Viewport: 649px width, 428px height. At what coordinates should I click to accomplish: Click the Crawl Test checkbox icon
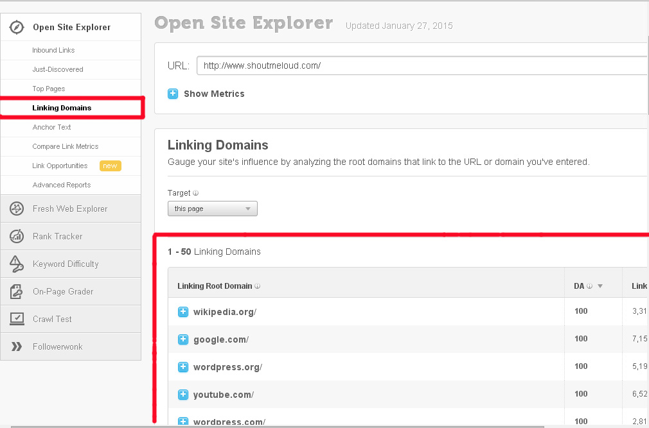point(17,319)
